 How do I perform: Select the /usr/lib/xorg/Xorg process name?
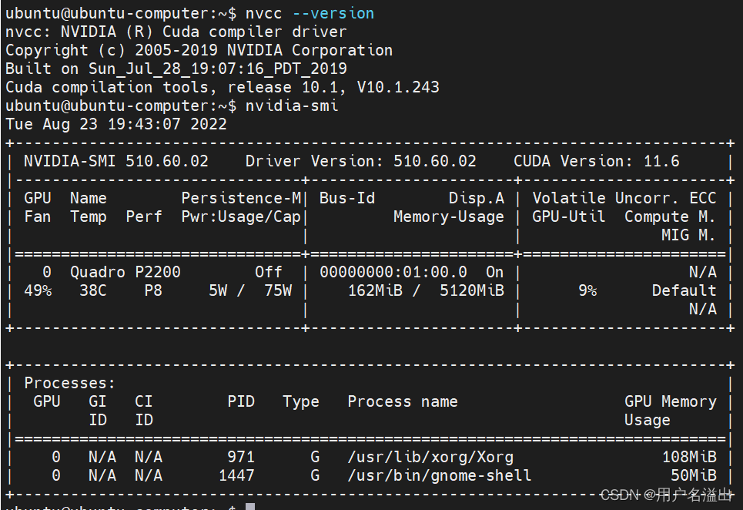(428, 456)
